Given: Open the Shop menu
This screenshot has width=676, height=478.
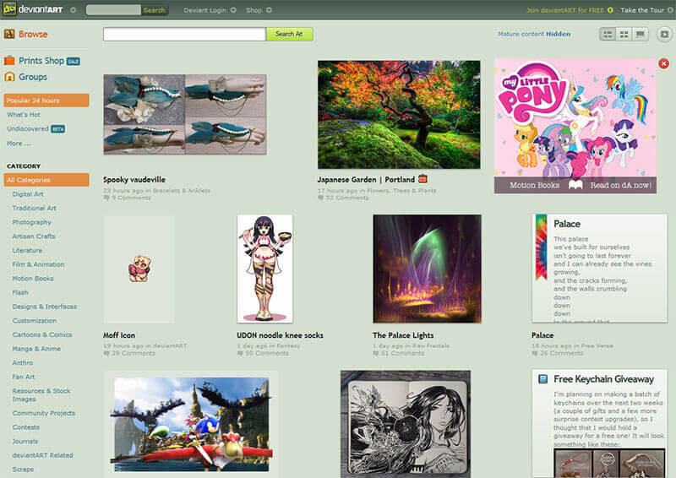Looking at the screenshot, I should pos(253,10).
